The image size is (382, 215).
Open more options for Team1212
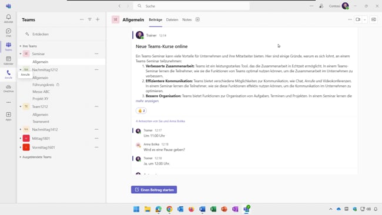coord(96,106)
